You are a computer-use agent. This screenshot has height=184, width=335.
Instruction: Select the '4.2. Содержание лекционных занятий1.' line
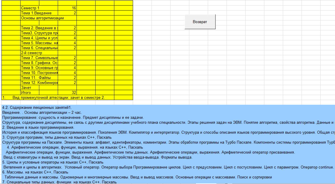point(37,108)
